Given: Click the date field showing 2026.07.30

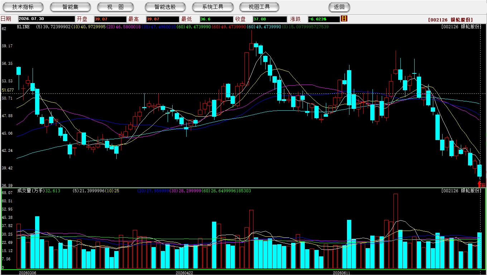Looking at the screenshot, I should [47, 19].
